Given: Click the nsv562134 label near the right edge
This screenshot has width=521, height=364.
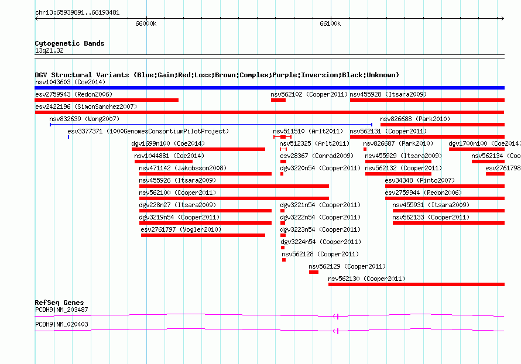Looking at the screenshot, I should point(496,156).
